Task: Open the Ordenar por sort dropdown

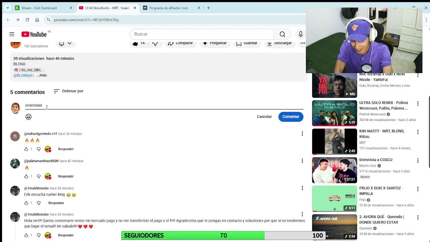Action: (69, 91)
